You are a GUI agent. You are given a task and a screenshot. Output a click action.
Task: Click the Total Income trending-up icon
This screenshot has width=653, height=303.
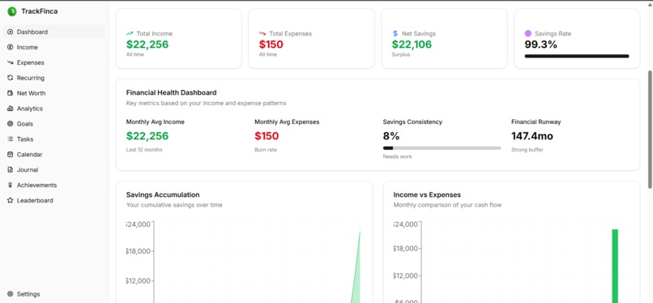pos(130,33)
